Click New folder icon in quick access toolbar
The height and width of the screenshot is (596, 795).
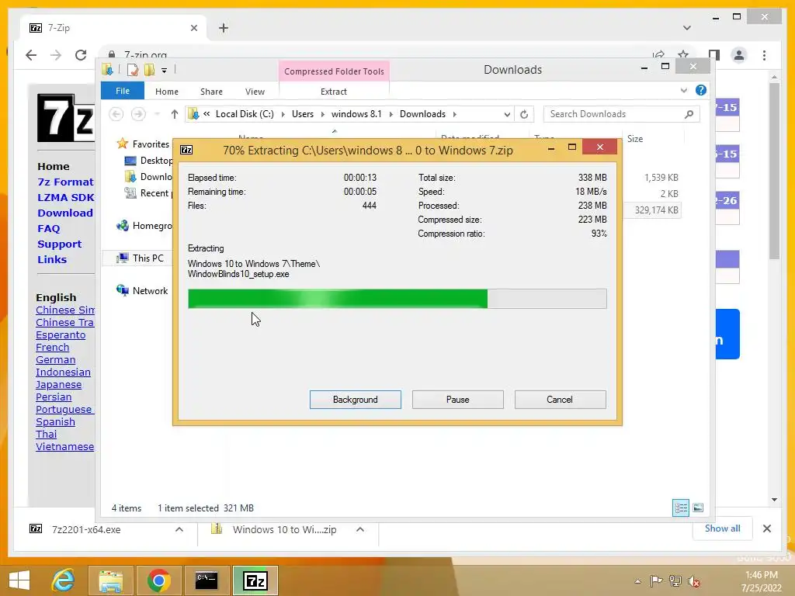[x=149, y=70]
